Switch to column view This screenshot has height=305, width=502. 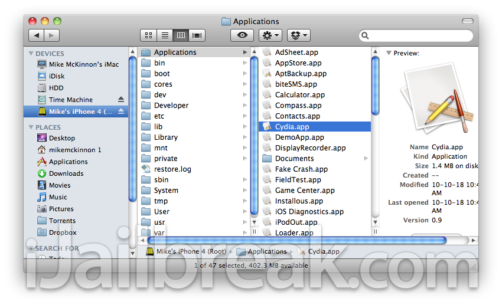pyautogui.click(x=181, y=35)
